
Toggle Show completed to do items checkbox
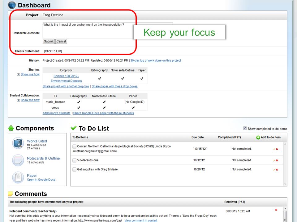(245, 128)
